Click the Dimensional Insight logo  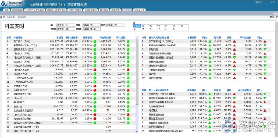point(12,3)
